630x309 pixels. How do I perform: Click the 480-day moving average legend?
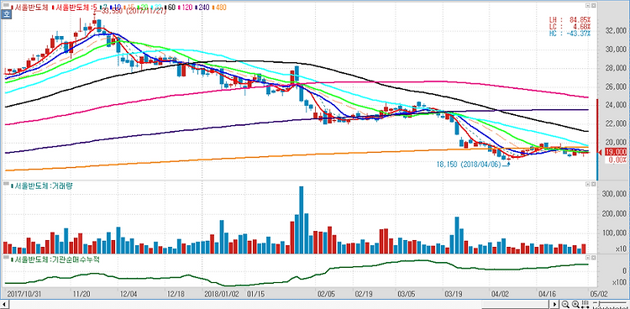pos(220,7)
